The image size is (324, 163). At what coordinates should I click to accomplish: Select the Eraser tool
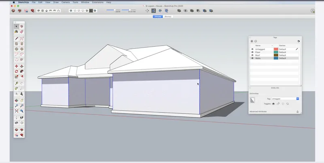pyautogui.click(x=22, y=31)
